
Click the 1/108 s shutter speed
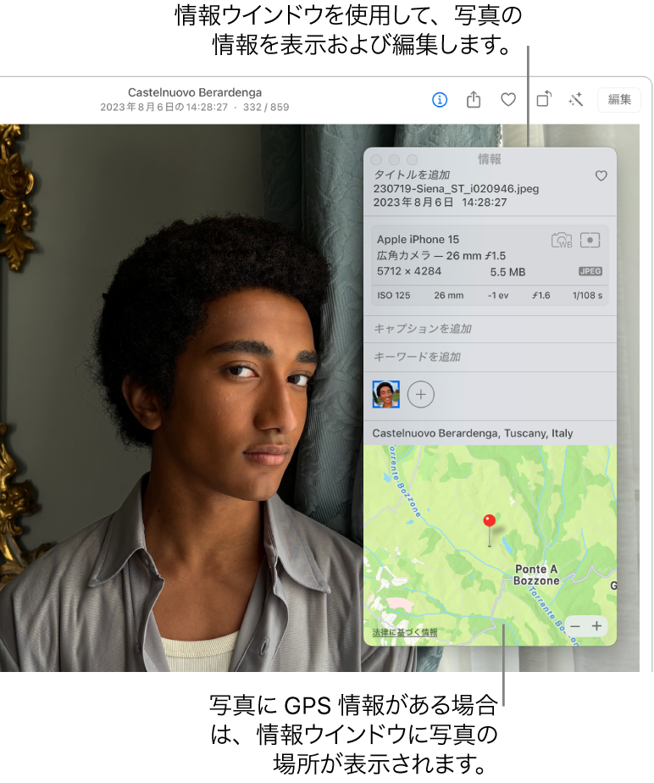[587, 295]
